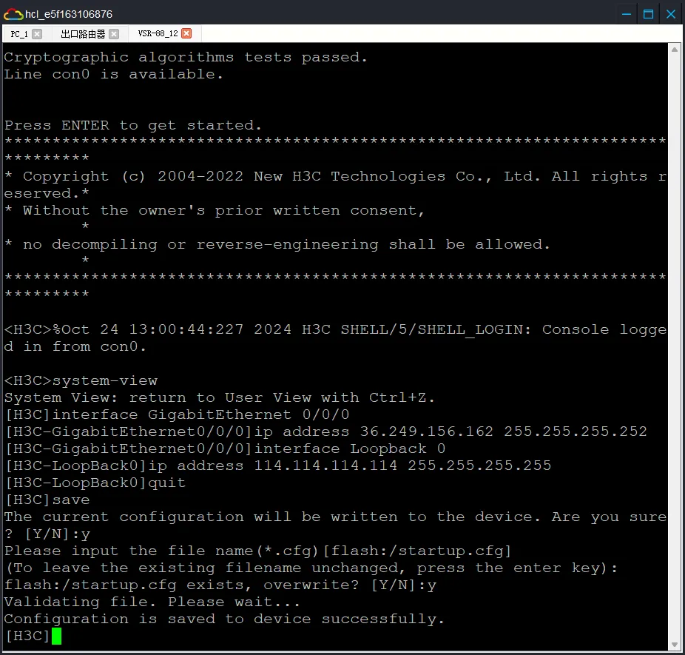Switch to the 出口路由器 tab

tap(83, 34)
